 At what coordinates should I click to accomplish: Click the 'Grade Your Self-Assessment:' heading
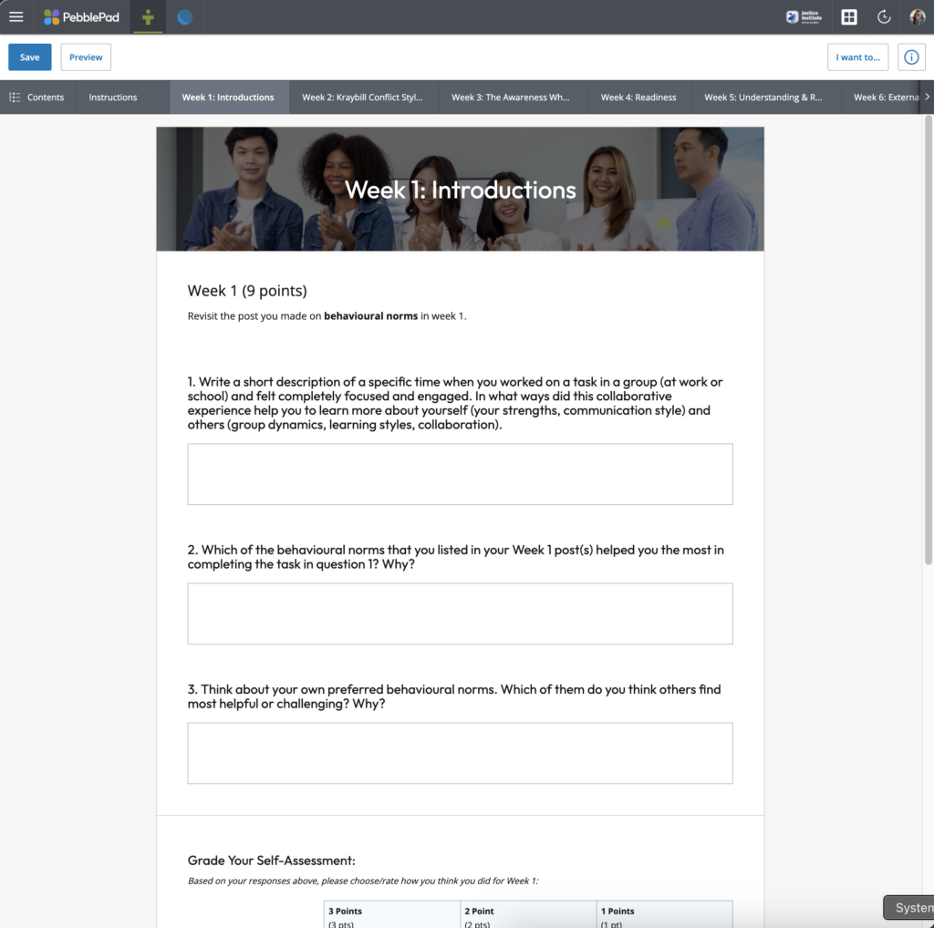point(271,861)
